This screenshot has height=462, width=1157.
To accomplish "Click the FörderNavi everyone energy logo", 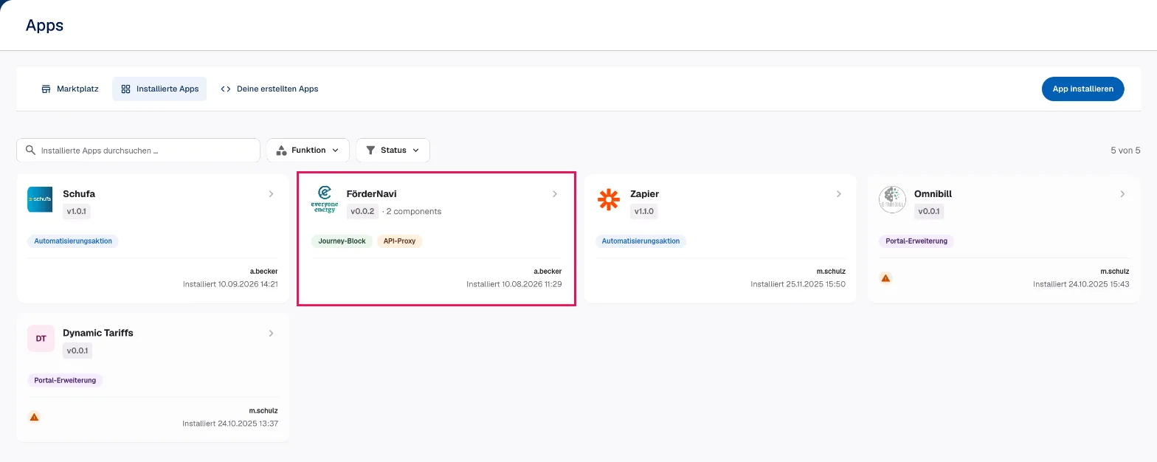I will point(324,199).
